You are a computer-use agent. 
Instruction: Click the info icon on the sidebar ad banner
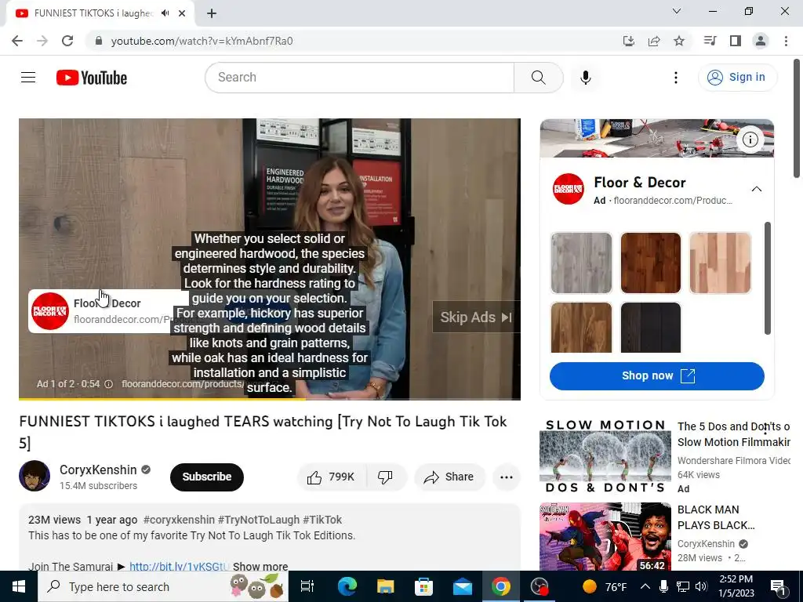[x=750, y=140]
